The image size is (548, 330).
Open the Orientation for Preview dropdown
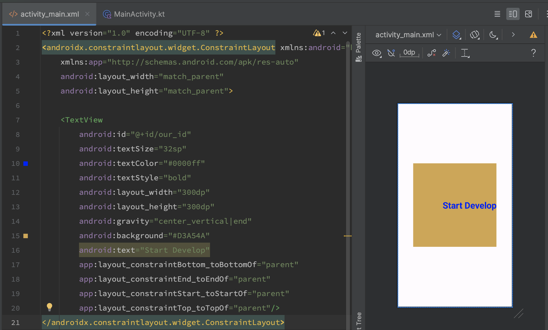pos(475,35)
